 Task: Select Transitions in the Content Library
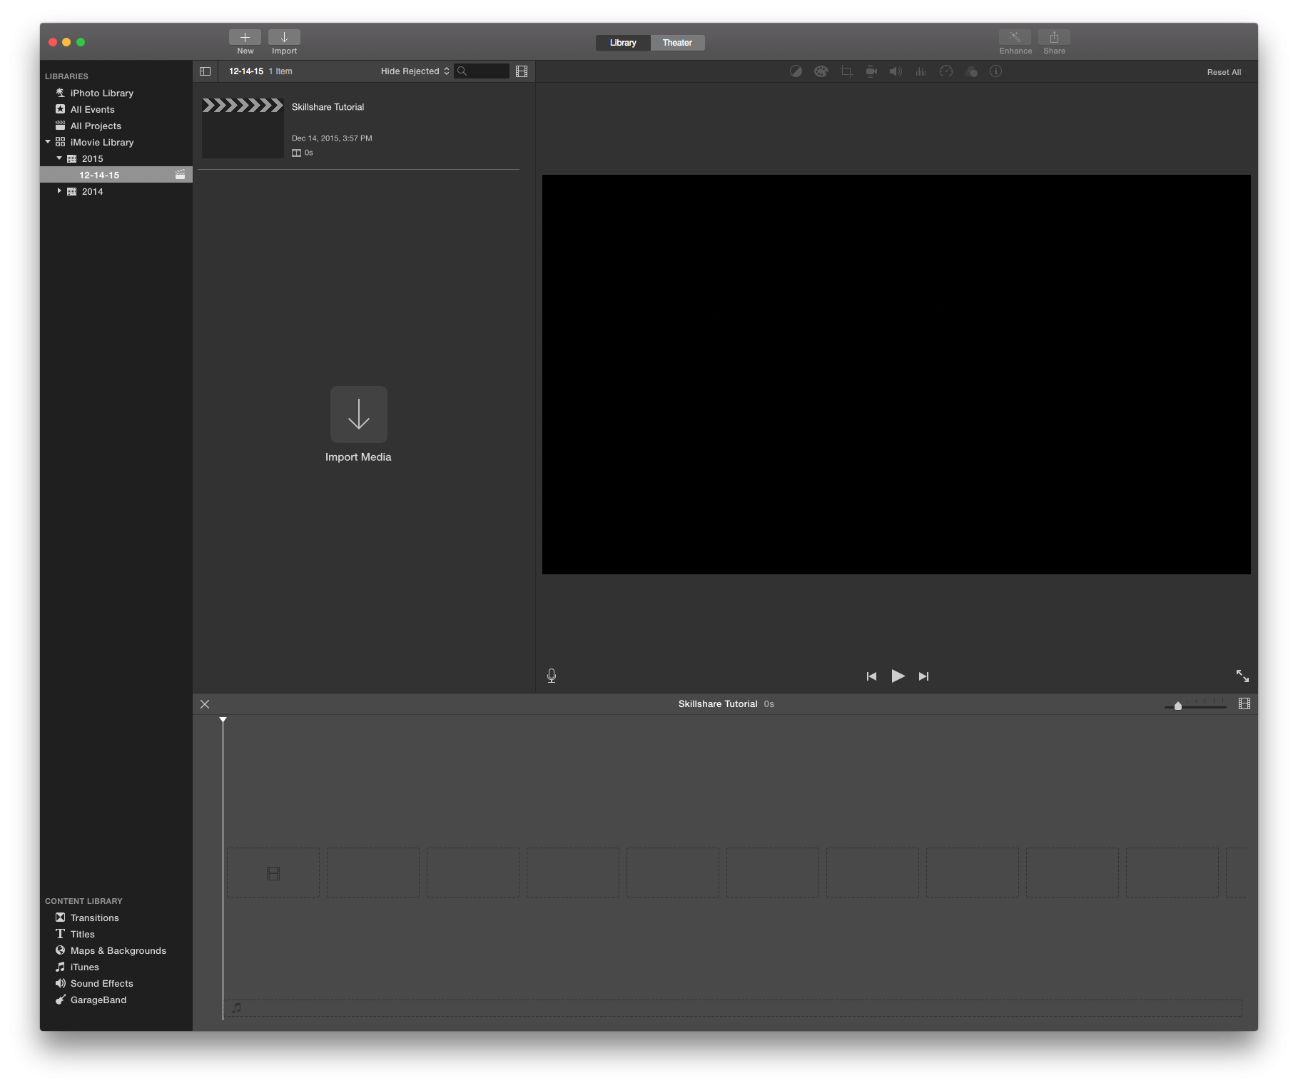(94, 917)
